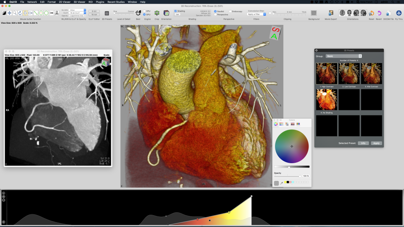This screenshot has height=227, width=404.
Task: Click the Movie Export icon
Action: (x=331, y=13)
